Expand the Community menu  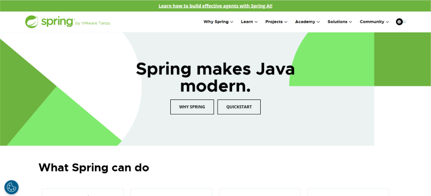[374, 22]
